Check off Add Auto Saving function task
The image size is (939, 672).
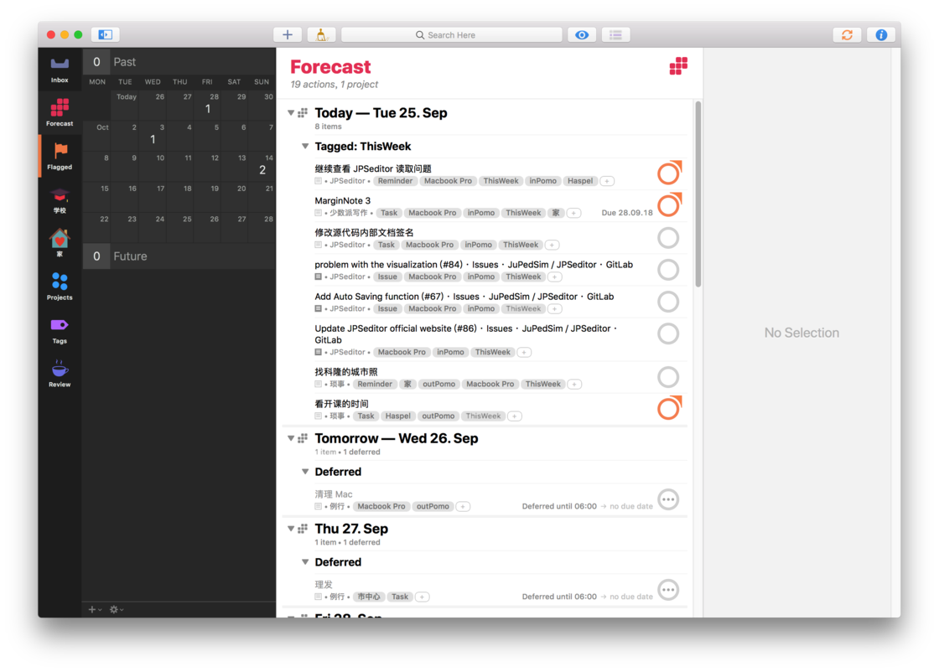click(668, 302)
